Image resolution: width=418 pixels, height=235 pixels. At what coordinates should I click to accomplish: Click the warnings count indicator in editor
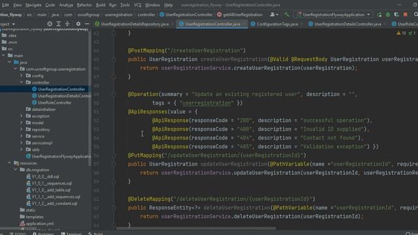(x=401, y=33)
